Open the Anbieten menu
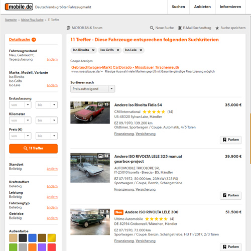Viewport: 251px width, 251px height. pyautogui.click(x=202, y=7)
